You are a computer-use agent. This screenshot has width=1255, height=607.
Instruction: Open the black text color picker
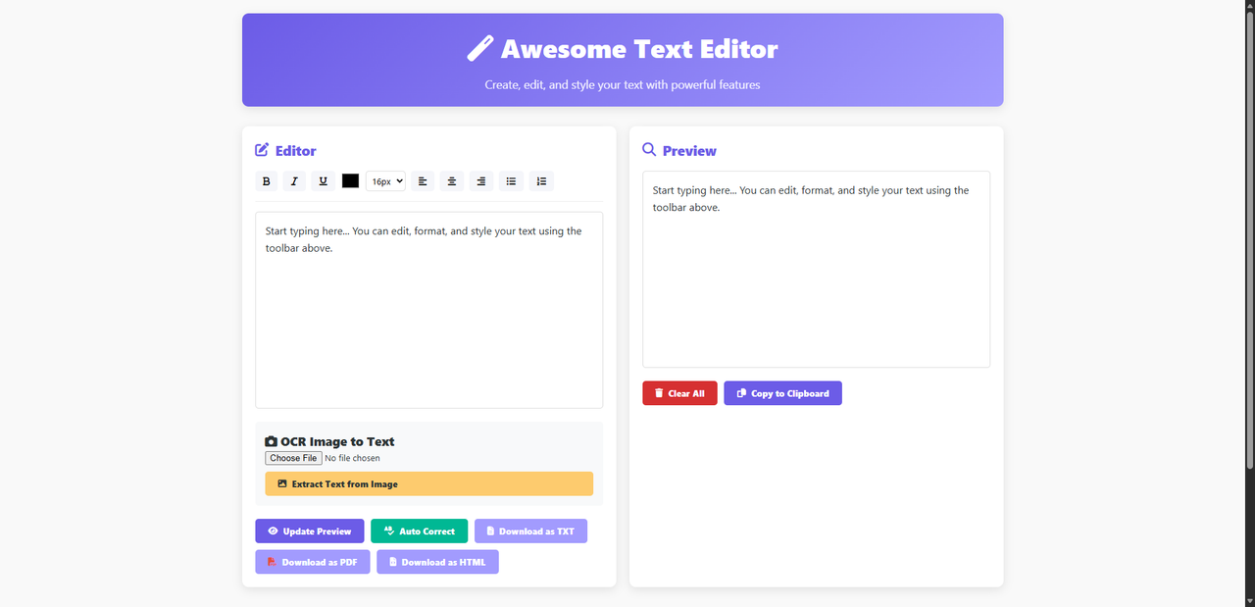tap(350, 181)
